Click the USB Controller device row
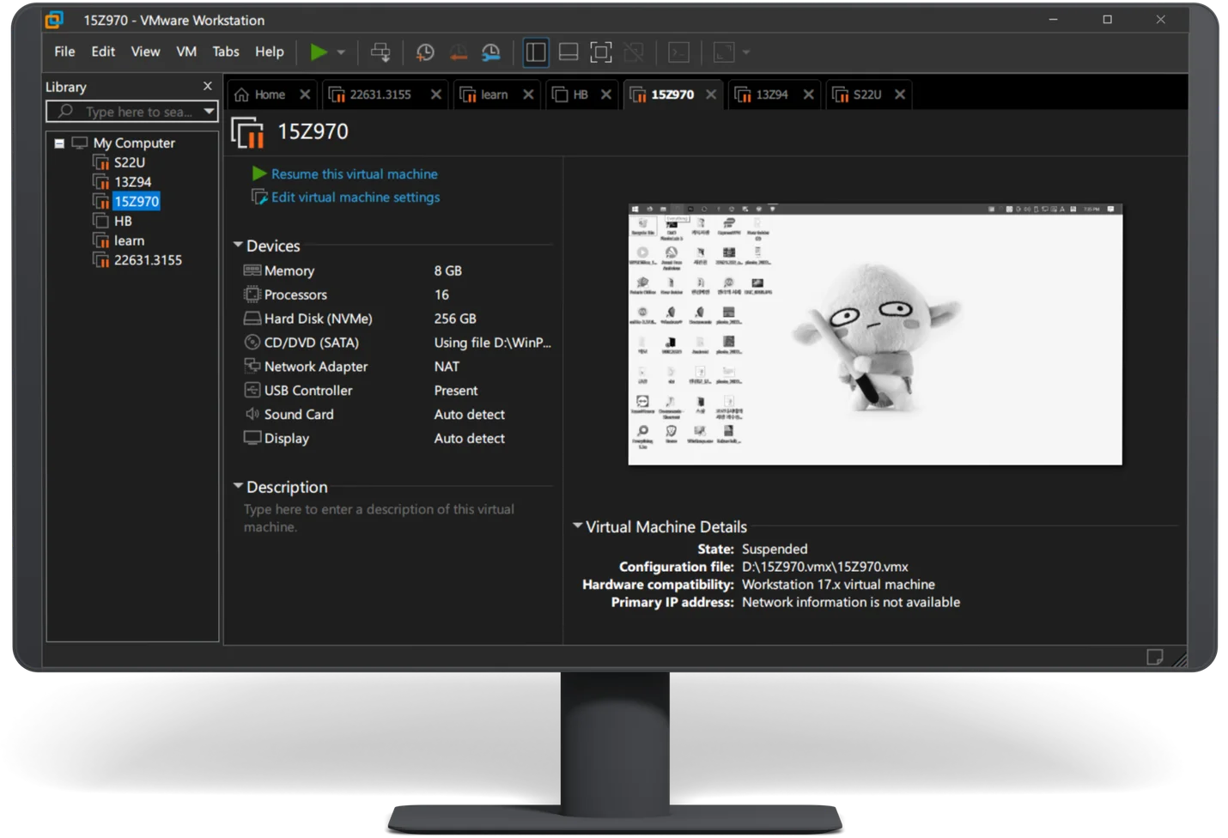 click(x=398, y=391)
